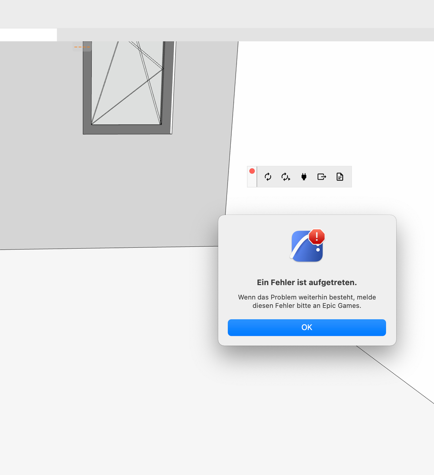Open the Messages log document icon
This screenshot has height=475, width=434.
[340, 176]
